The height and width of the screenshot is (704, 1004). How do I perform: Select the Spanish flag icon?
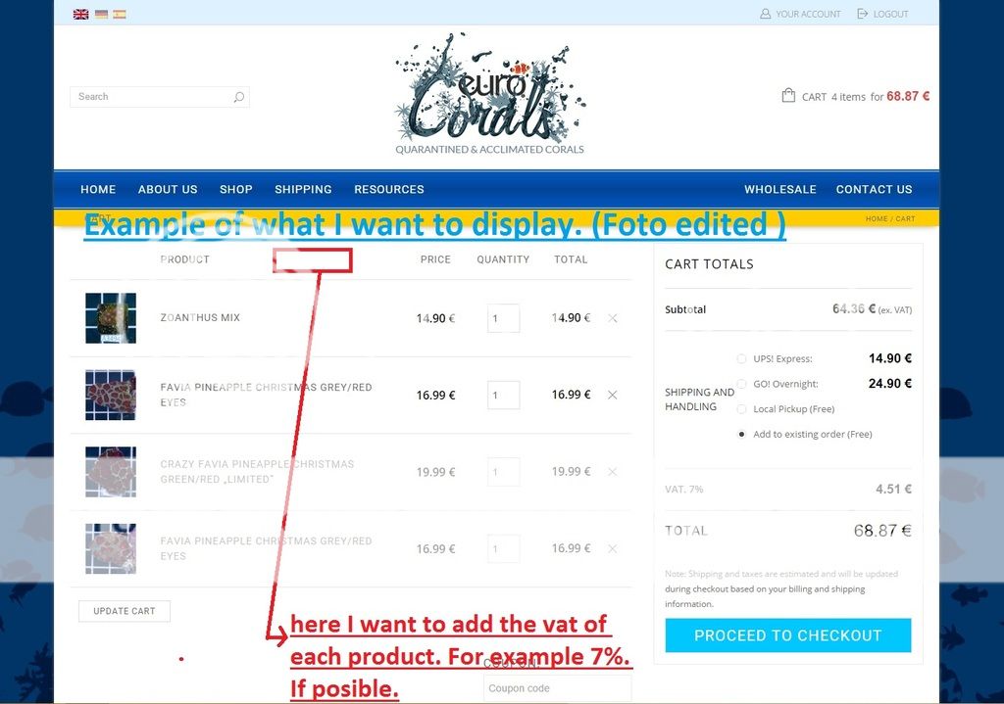(x=120, y=15)
